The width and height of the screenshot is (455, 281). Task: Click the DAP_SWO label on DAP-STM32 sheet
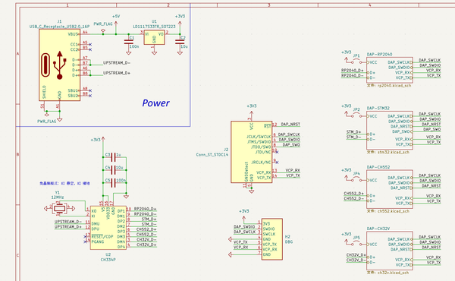[x=431, y=129]
